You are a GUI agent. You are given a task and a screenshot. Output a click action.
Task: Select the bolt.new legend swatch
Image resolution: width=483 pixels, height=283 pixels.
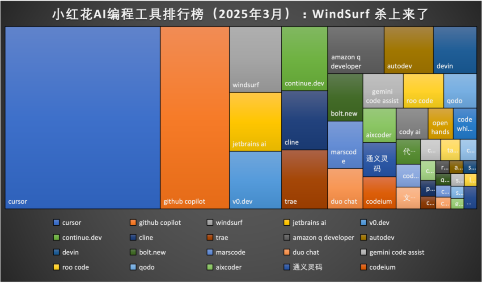[133, 252]
